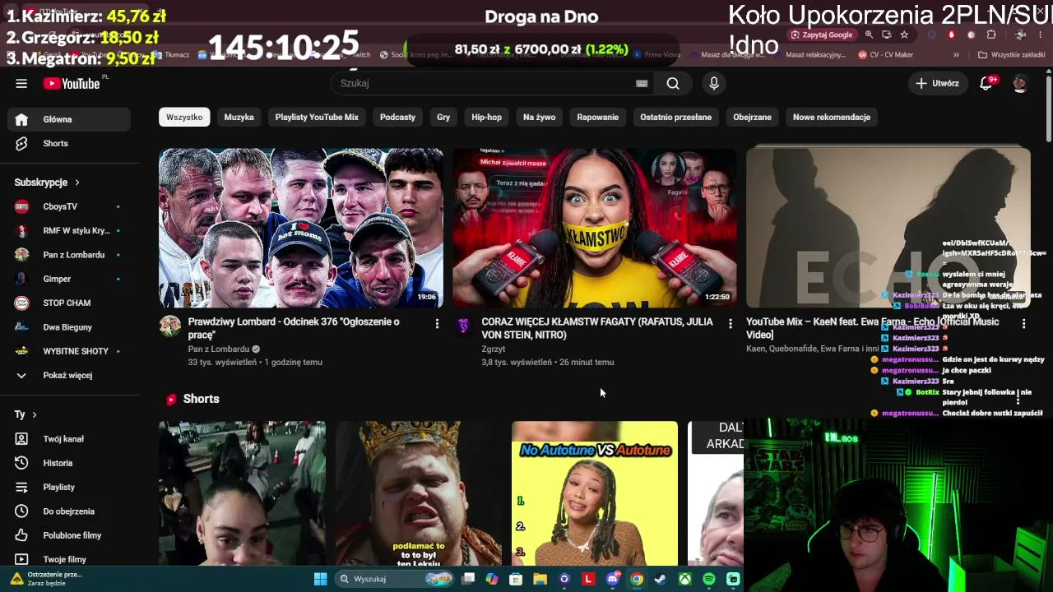1053x592 pixels.
Task: Open the YouTube account avatar menu
Action: coord(1020,83)
